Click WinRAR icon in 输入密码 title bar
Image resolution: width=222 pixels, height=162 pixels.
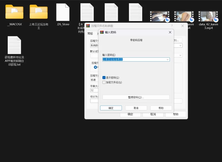coord(102,32)
